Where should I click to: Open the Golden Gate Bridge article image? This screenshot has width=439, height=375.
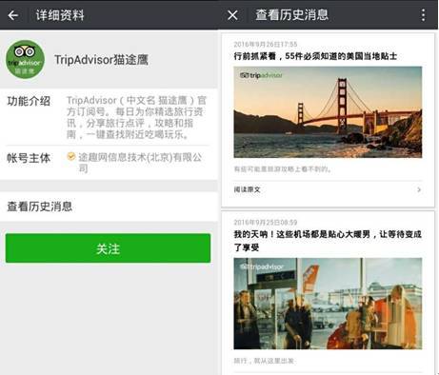point(328,112)
